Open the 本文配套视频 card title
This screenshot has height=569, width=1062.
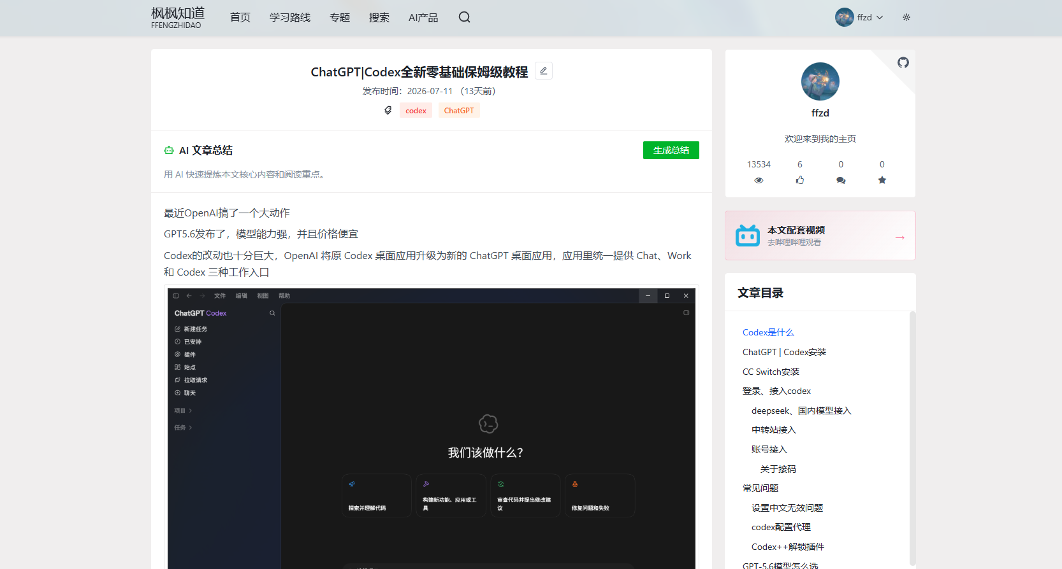pos(796,230)
